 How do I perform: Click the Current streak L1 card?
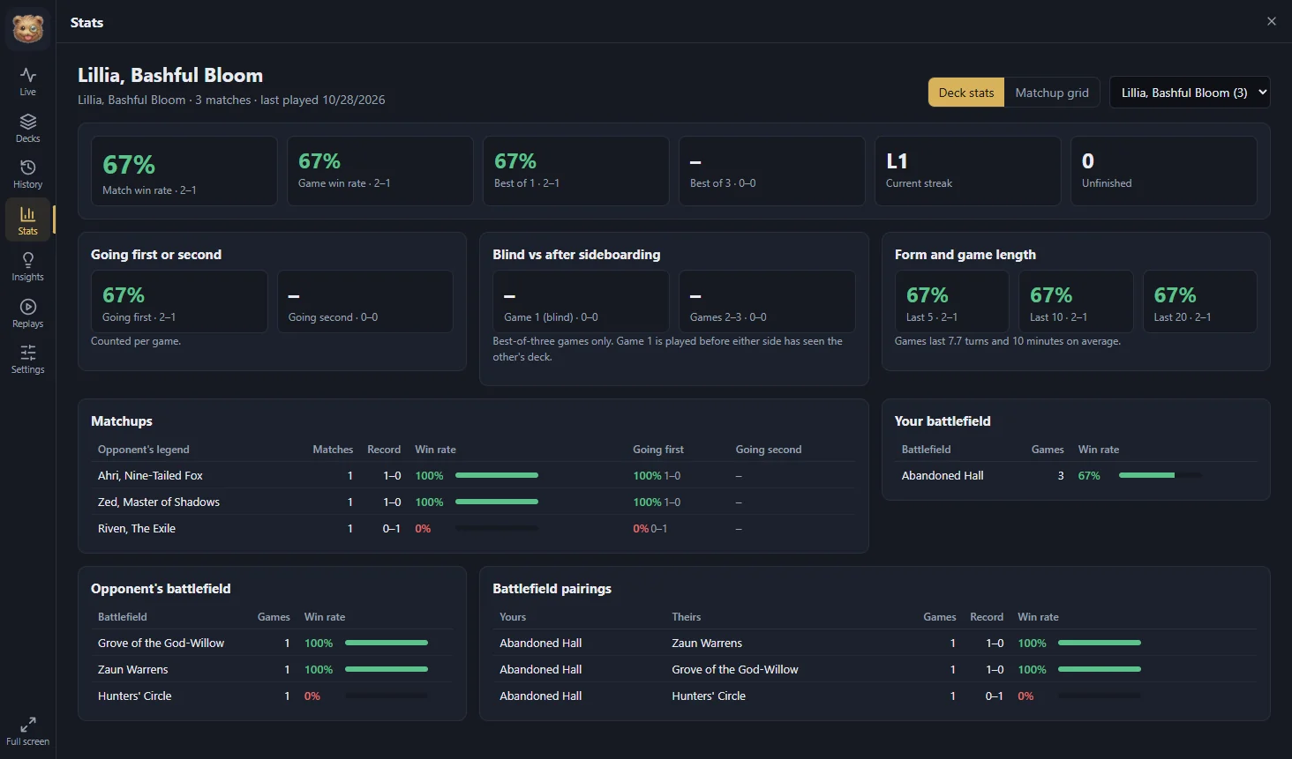968,171
